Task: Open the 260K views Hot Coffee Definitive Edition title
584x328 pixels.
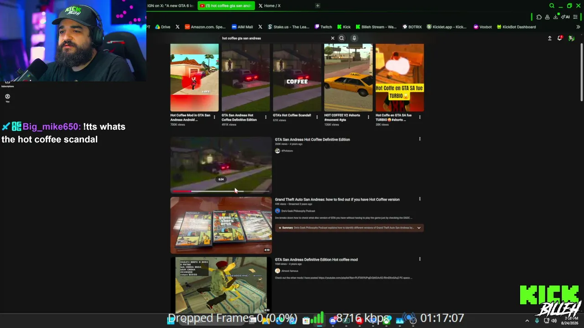Action: 313,139
